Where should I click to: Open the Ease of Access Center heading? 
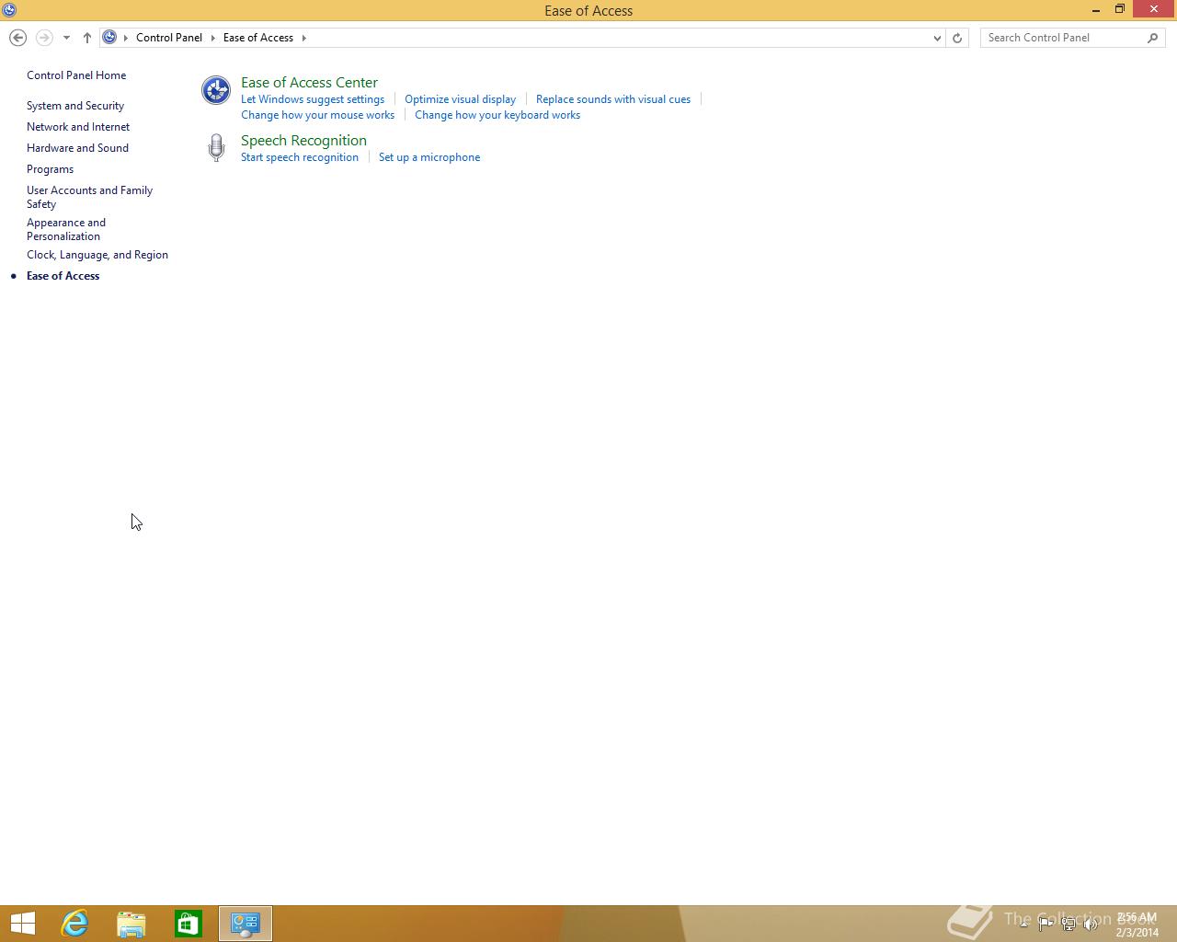pos(309,83)
